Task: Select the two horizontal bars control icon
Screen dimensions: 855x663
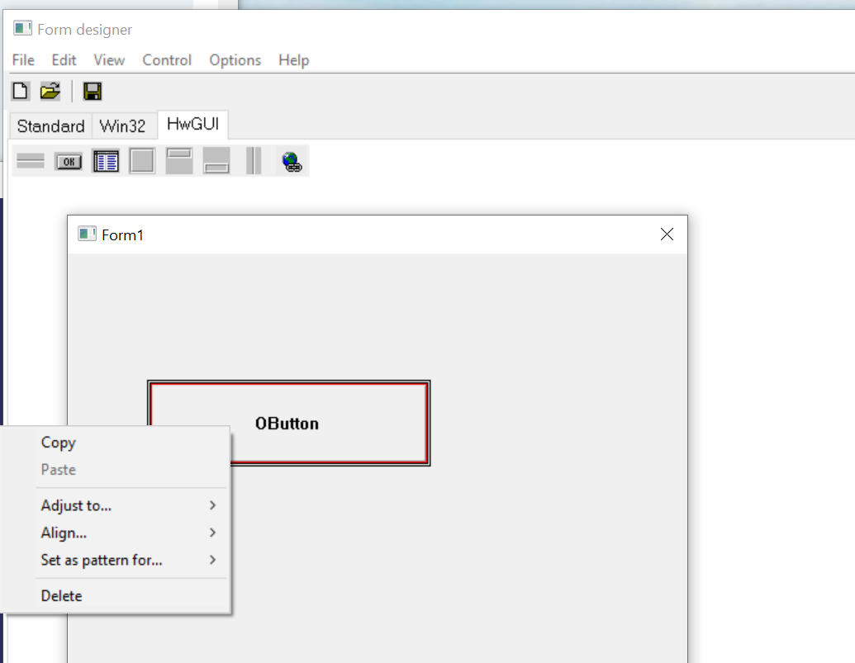Action: point(31,161)
